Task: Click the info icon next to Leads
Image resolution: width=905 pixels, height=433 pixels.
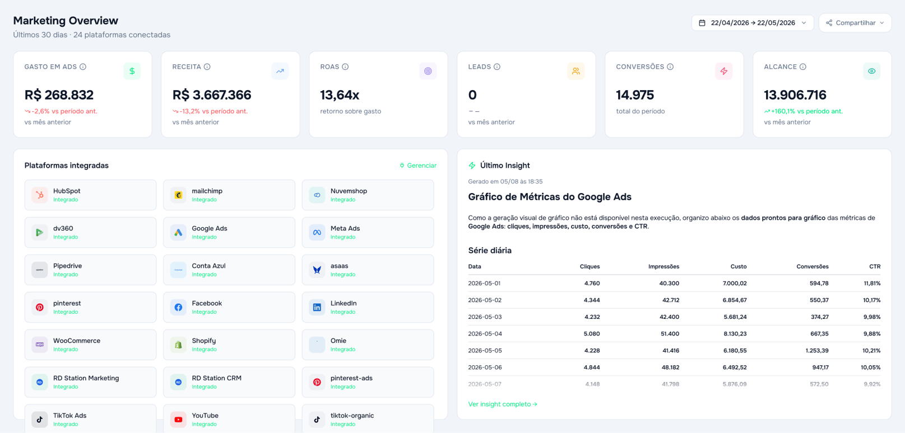Action: tap(497, 67)
